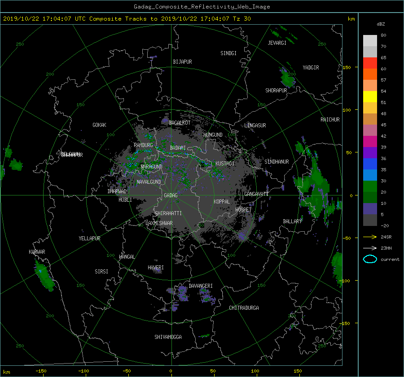Image resolution: width=404 pixels, height=377 pixels.
Task: Click the cyan current-track ellipse icon
Action: tap(370, 259)
